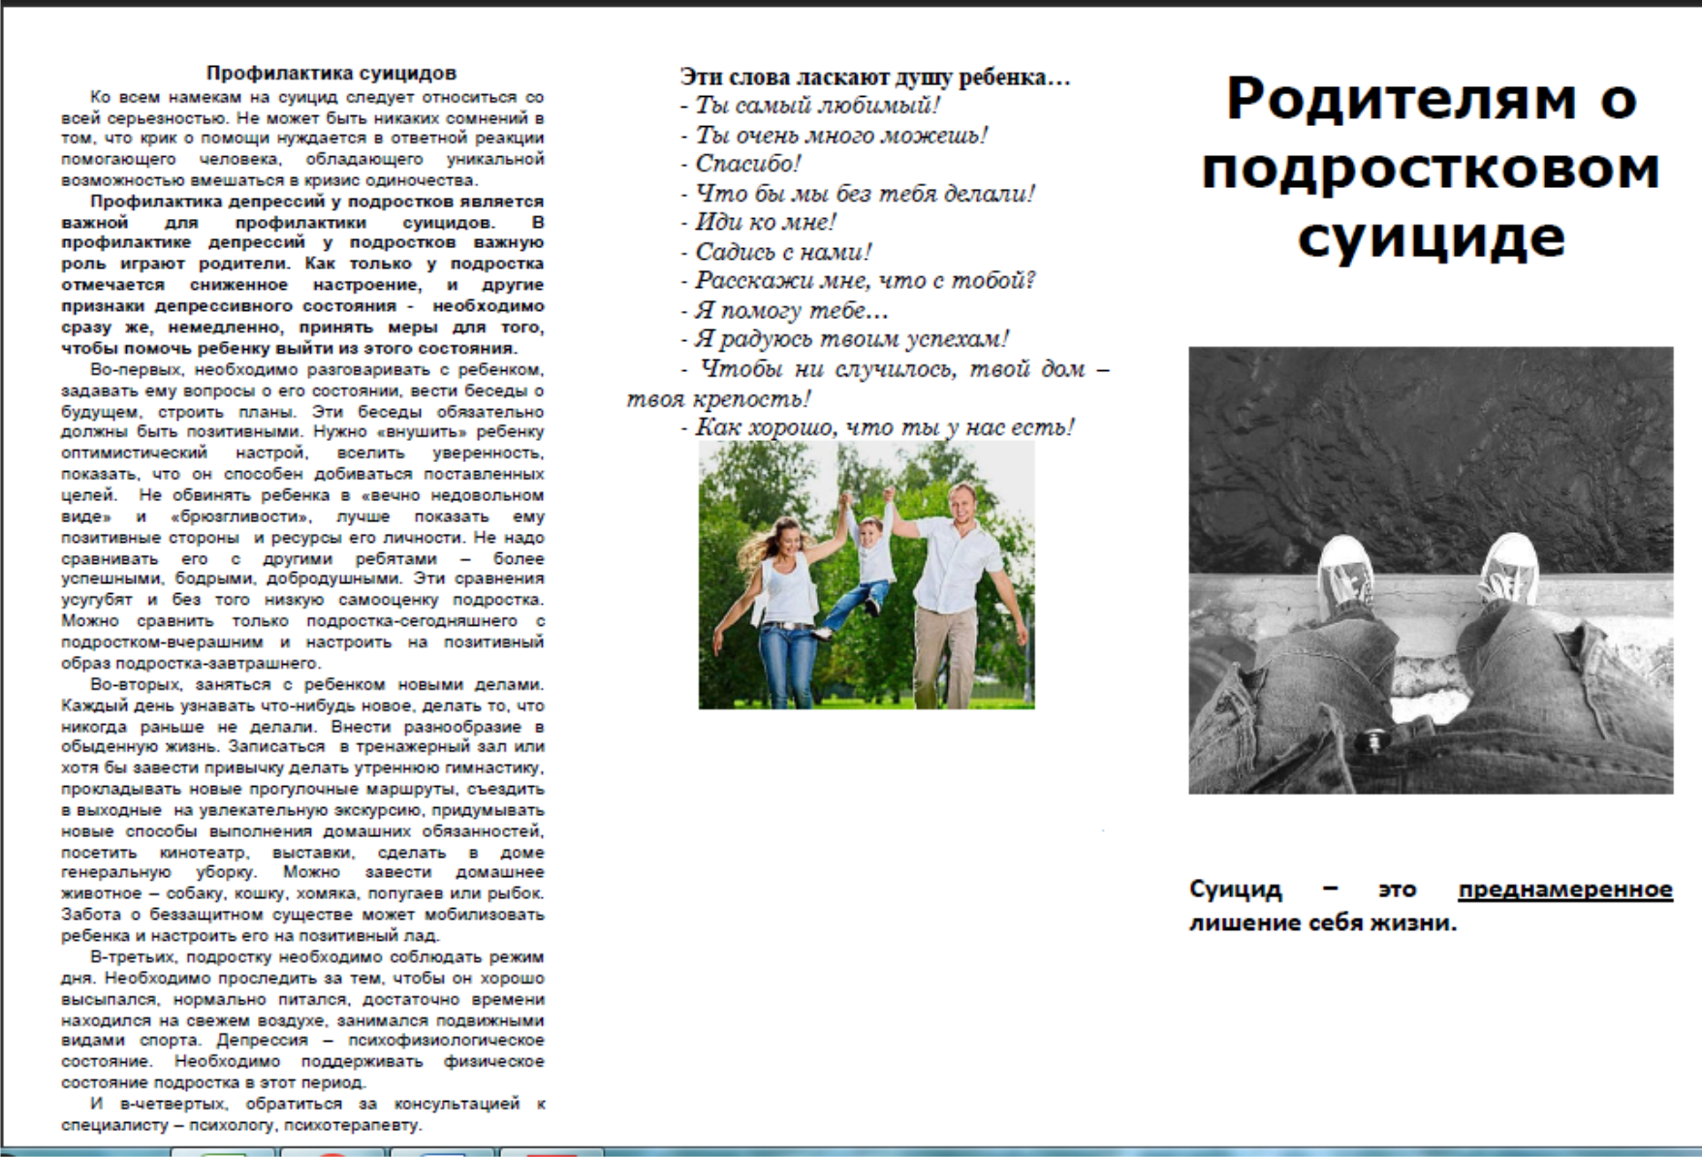The image size is (1702, 1157).
Task: Click the paragraph beginning "Во-первых, необходимо разговаривать"
Action: [302, 516]
